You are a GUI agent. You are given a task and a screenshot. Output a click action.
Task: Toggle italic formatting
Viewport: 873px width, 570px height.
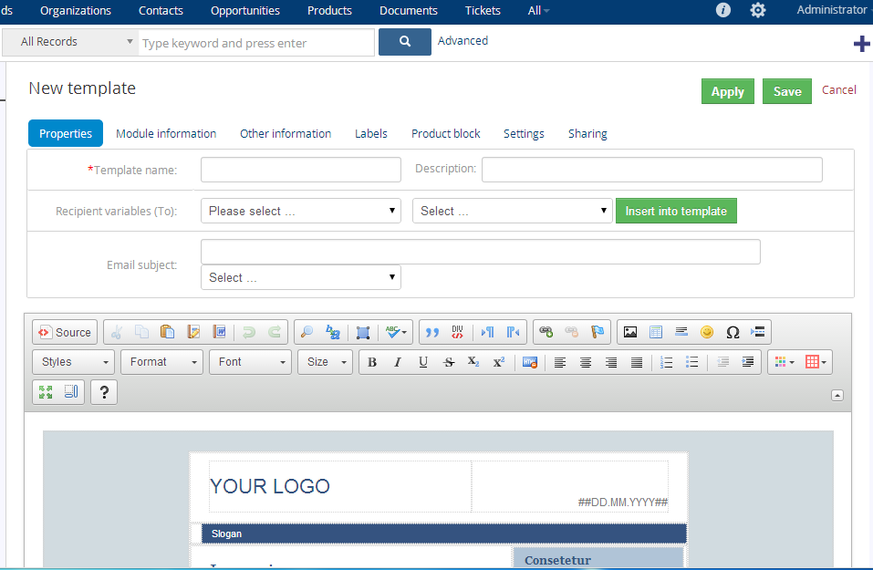pyautogui.click(x=398, y=362)
